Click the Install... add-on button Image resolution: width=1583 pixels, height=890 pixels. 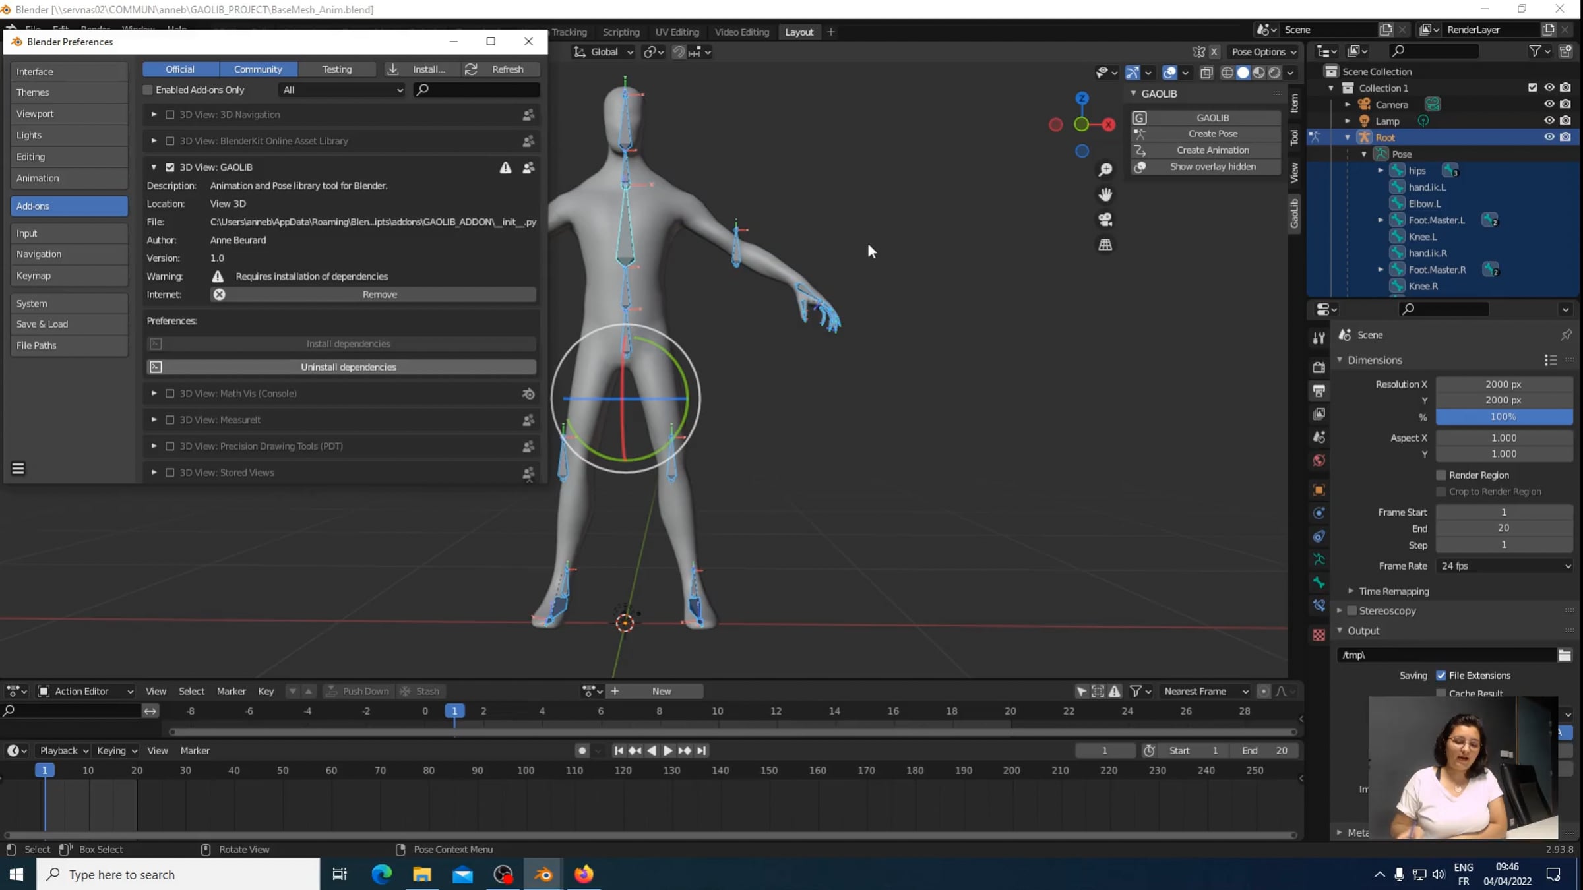[421, 69]
